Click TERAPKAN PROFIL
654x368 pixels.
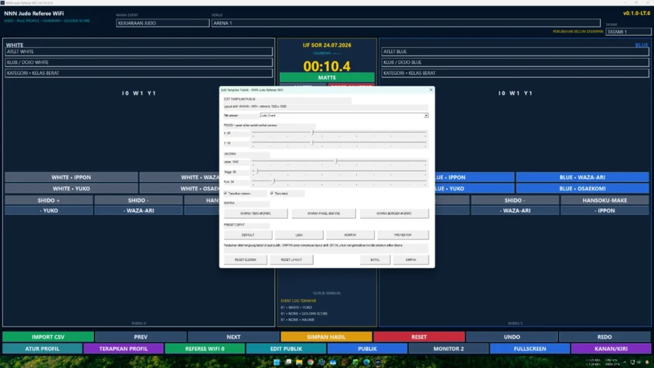click(123, 348)
